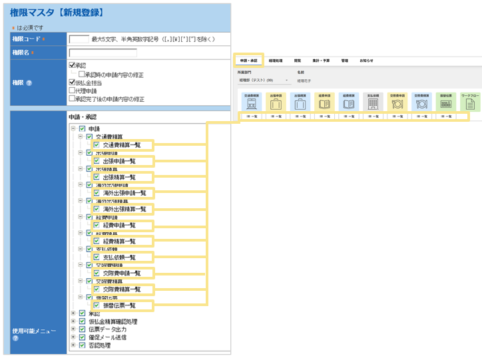Uncheck 交通費精算一覧 in the menu tree
482x358 pixels.
[97, 144]
